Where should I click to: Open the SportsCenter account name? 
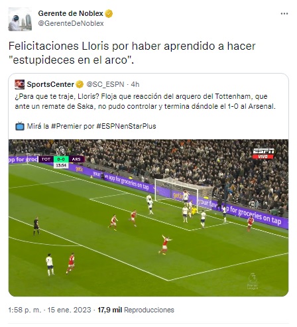(50, 84)
